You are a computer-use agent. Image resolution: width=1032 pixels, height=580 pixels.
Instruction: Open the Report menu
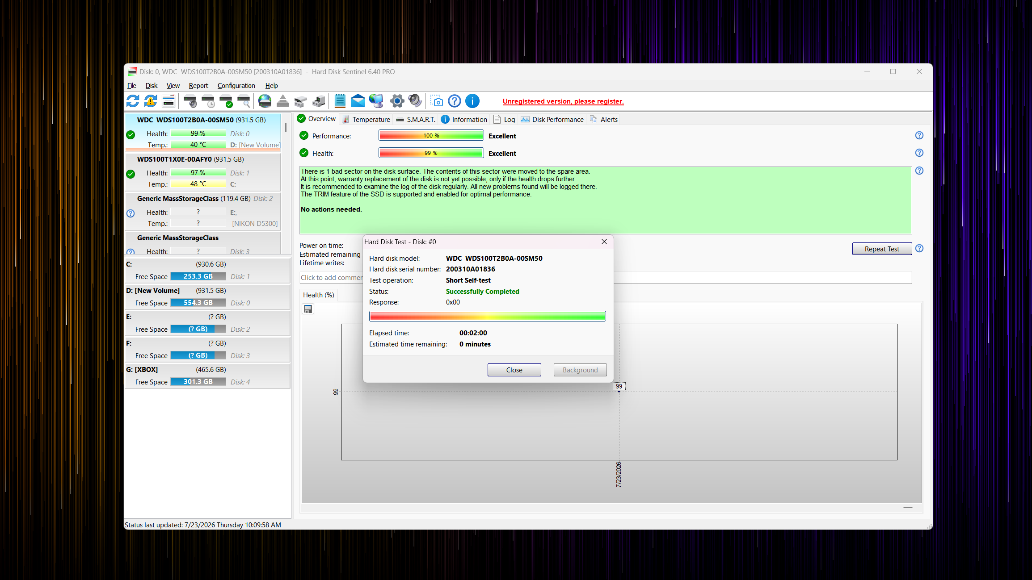tap(198, 86)
